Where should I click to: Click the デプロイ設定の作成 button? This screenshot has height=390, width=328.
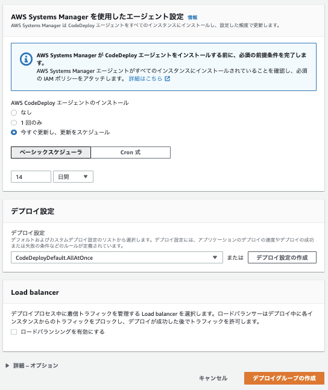click(x=282, y=257)
